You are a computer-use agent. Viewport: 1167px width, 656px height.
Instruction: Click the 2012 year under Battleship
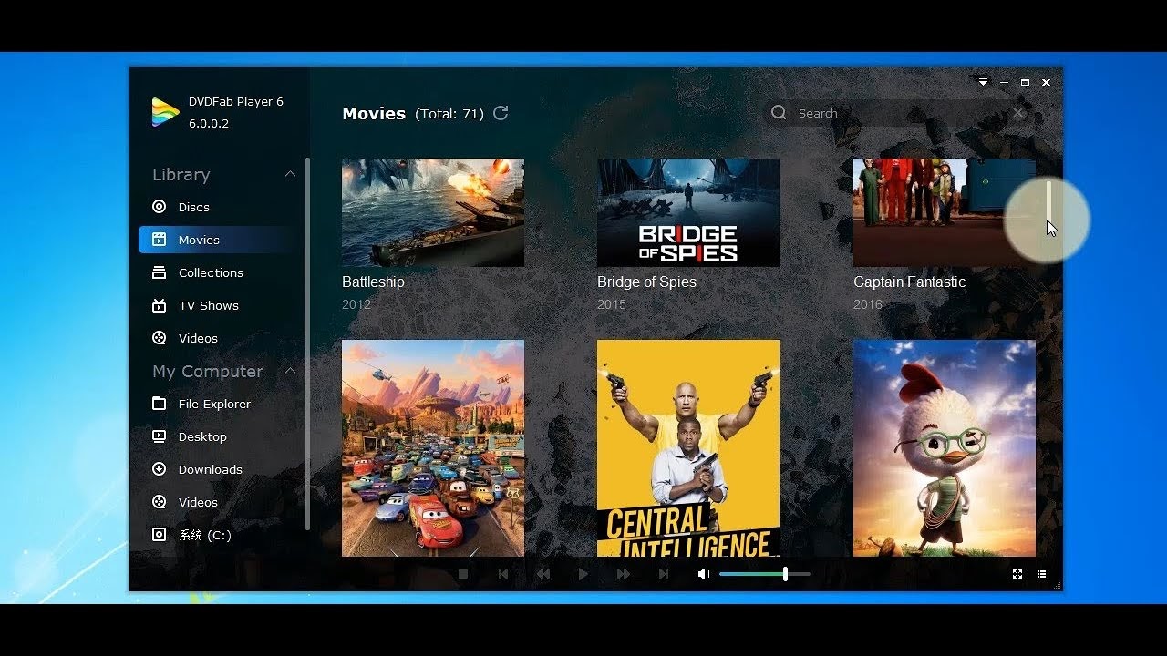click(x=356, y=304)
